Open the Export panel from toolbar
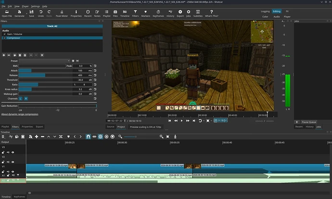Image resolution: width=332 pixels, height=199 pixels. point(180,13)
